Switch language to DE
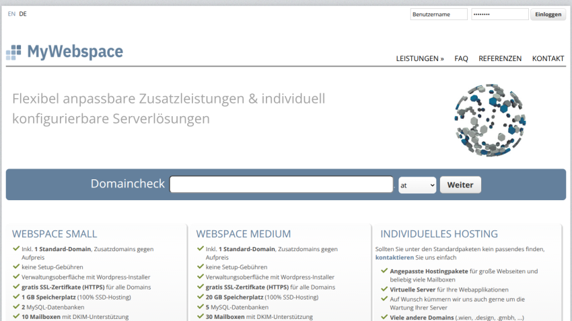 (23, 14)
